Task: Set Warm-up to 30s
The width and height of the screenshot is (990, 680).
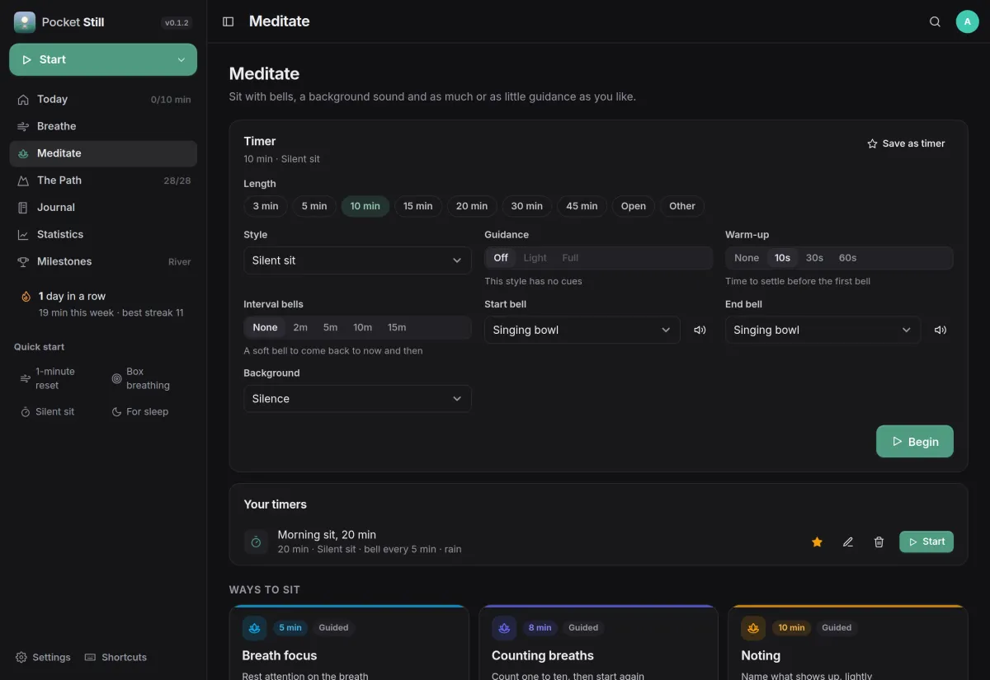Action: [814, 258]
